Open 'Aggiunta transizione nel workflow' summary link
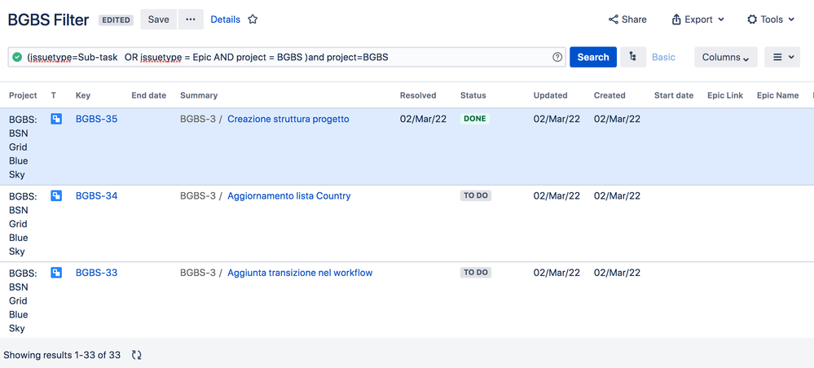This screenshot has height=368, width=814. (300, 273)
